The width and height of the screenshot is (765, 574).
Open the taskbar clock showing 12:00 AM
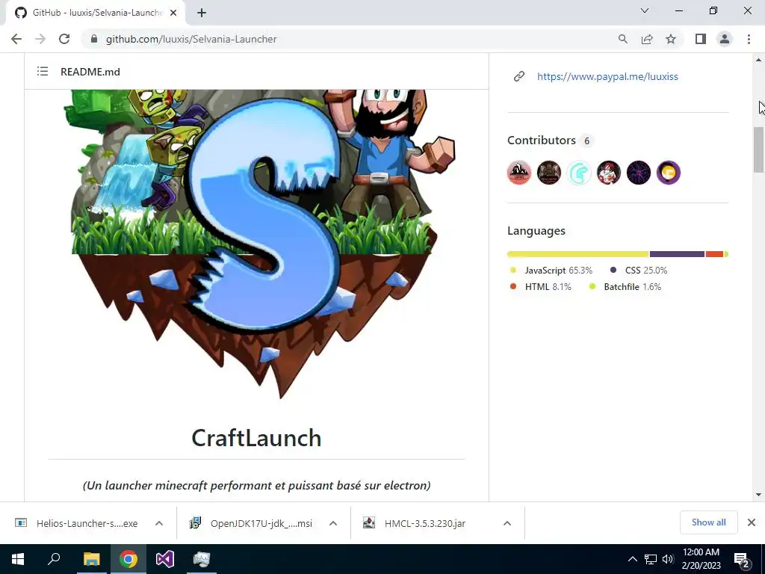(701, 559)
